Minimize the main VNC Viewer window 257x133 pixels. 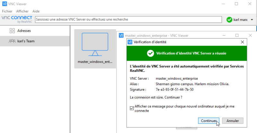[224, 4]
